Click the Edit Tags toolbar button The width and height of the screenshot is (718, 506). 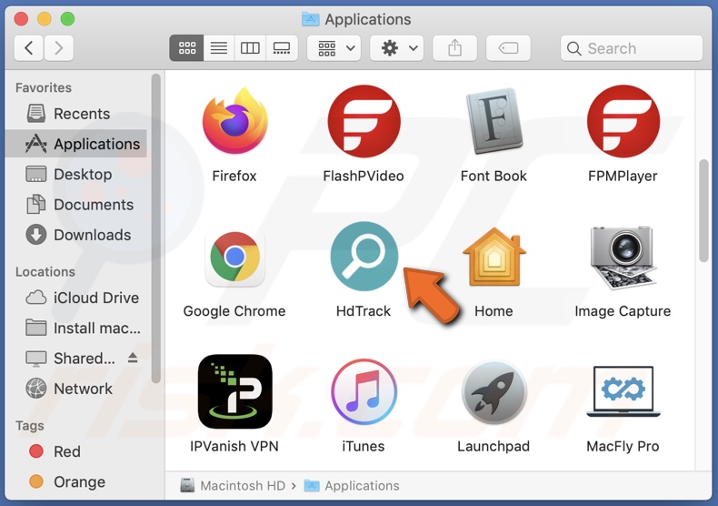508,47
